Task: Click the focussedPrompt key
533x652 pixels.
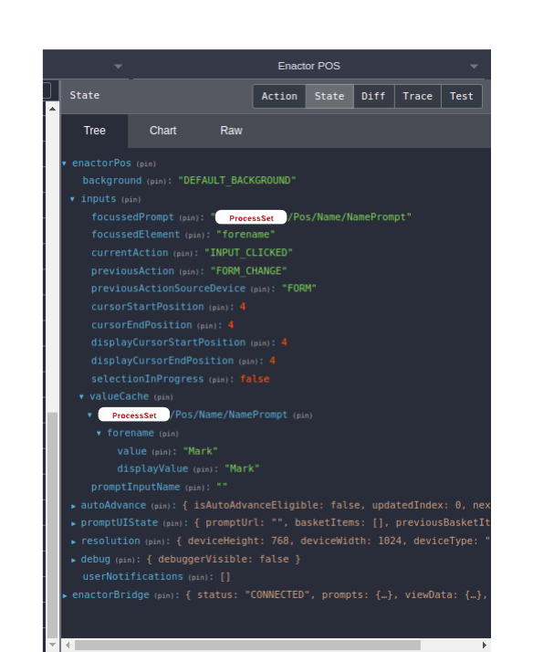Action: 132,217
